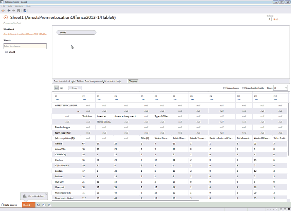Enable the Show hidden fields checkbox
Screen dimensions: 291x211
pos(243,88)
